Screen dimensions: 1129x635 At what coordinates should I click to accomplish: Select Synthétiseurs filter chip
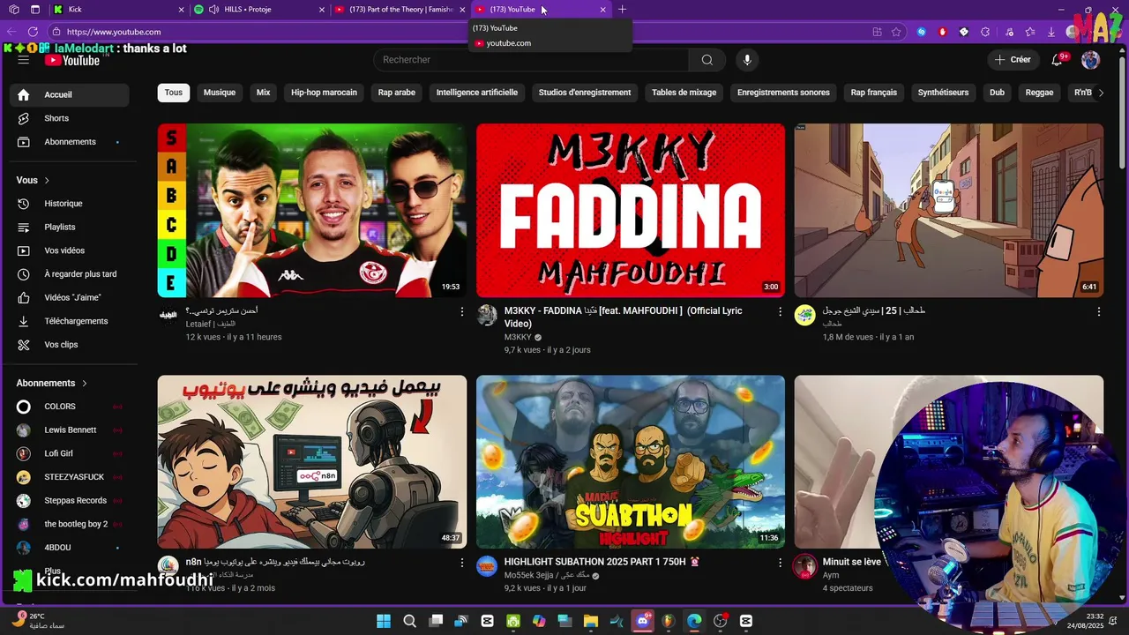[943, 93]
